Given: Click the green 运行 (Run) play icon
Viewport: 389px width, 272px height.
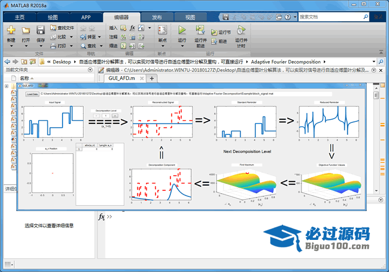Looking at the screenshot, I should point(182,30).
